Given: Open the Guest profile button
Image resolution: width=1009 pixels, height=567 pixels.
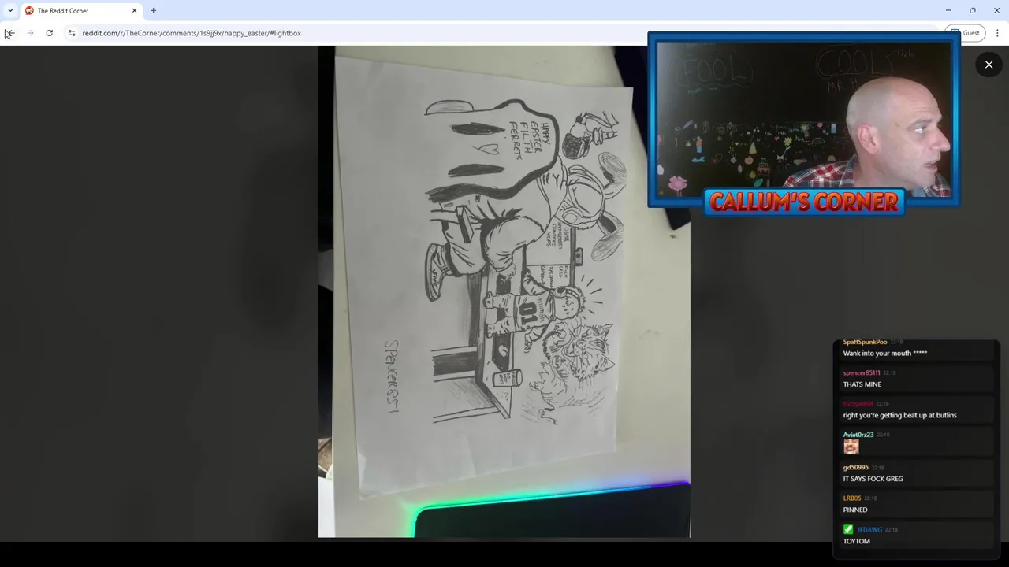Looking at the screenshot, I should [x=965, y=33].
